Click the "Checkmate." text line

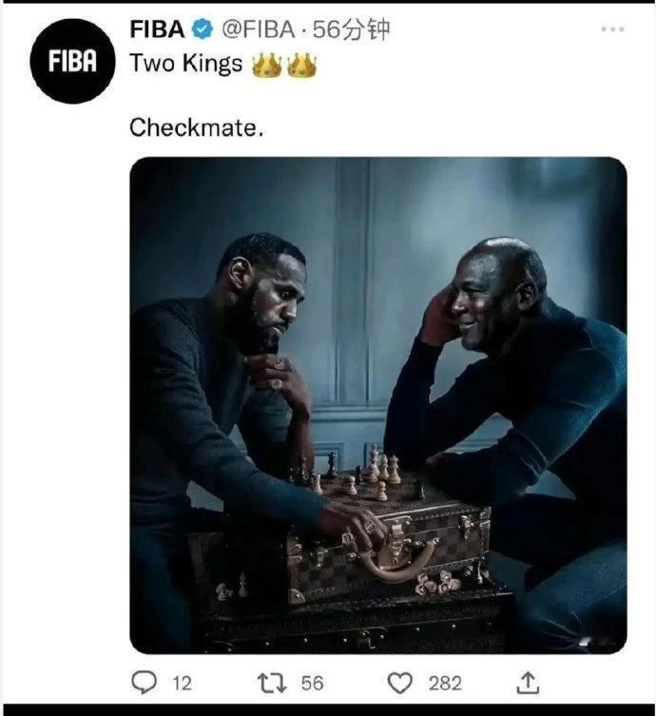coord(195,127)
